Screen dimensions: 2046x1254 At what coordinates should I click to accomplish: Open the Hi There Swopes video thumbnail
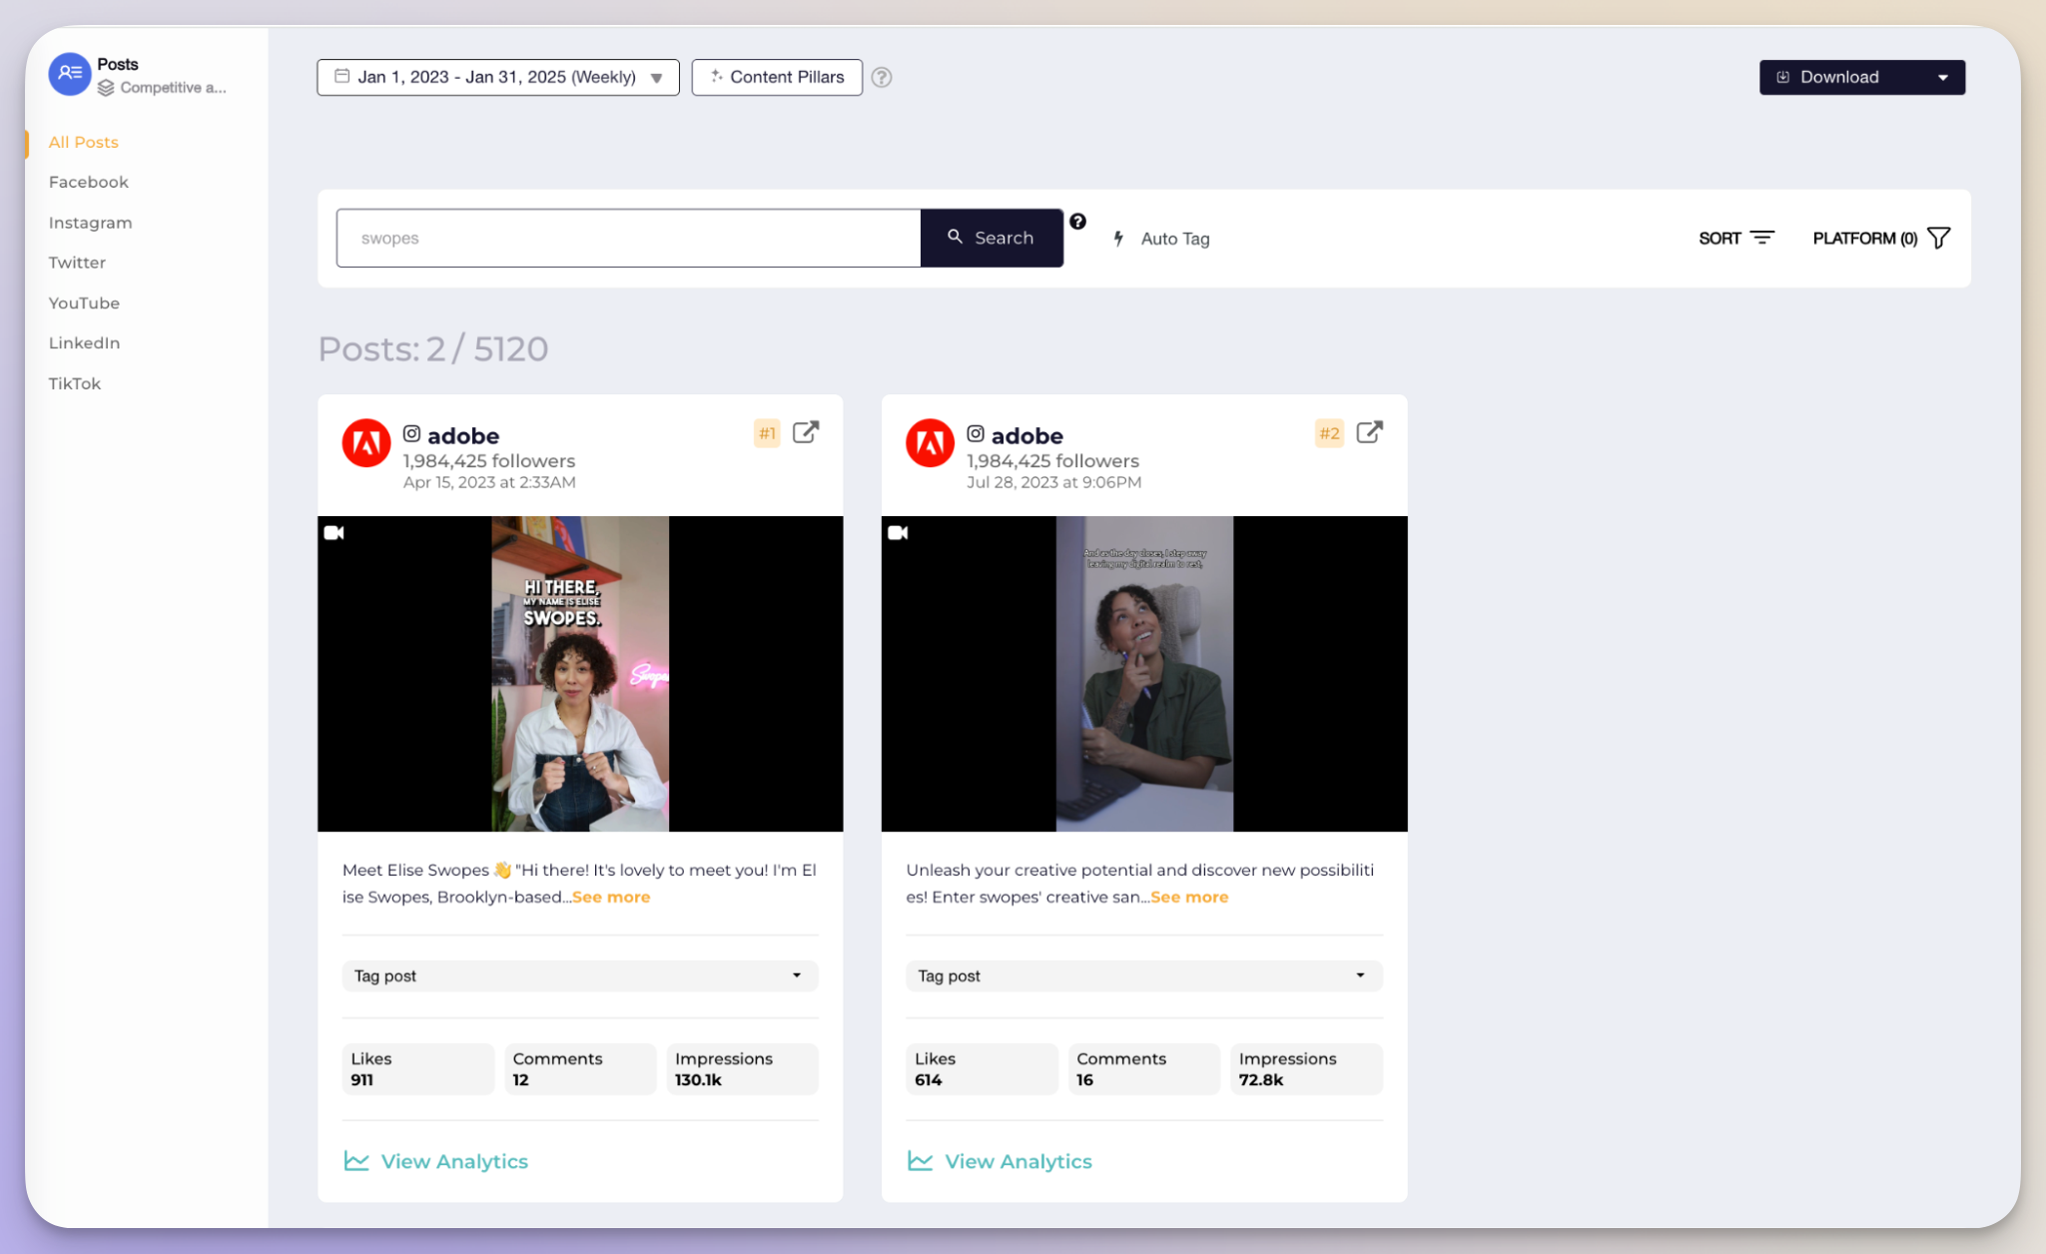tap(580, 674)
